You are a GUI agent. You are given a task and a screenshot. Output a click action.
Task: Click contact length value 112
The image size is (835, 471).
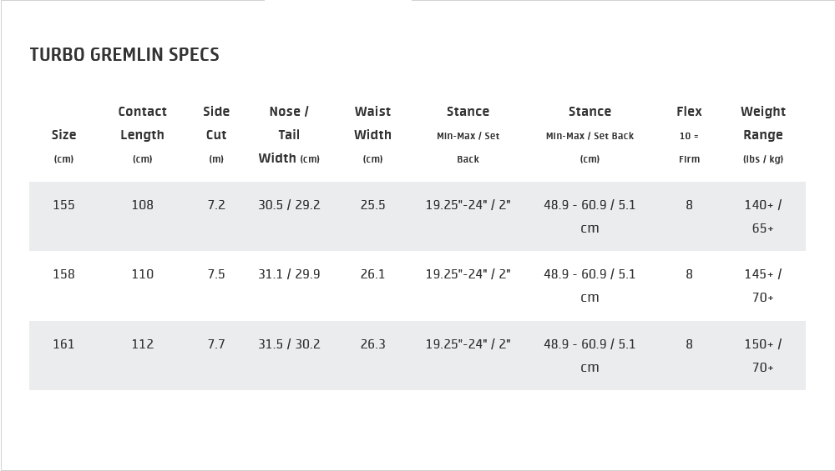click(x=143, y=344)
